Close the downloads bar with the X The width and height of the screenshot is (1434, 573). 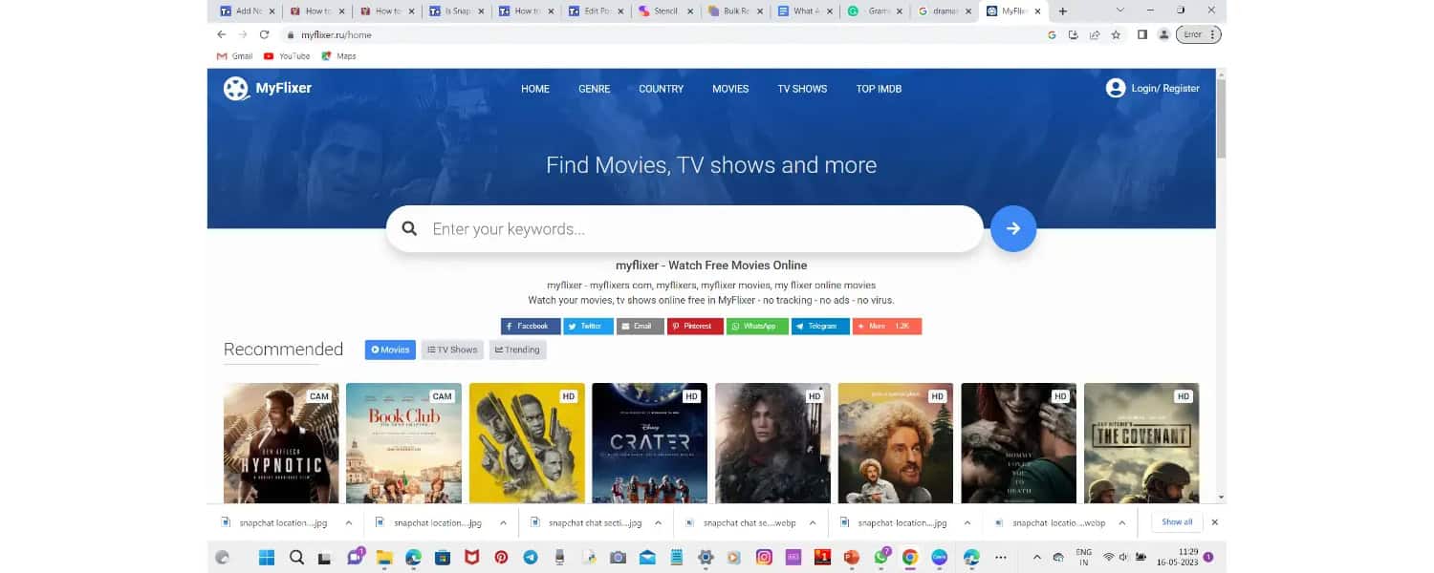[1215, 522]
